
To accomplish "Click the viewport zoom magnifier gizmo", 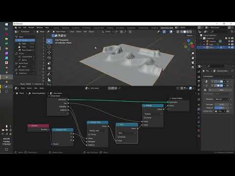I will [x=193, y=53].
